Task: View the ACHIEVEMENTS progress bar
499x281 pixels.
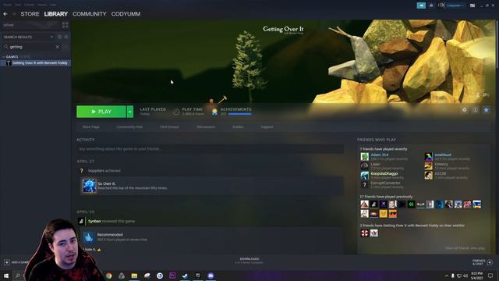Action: click(239, 114)
